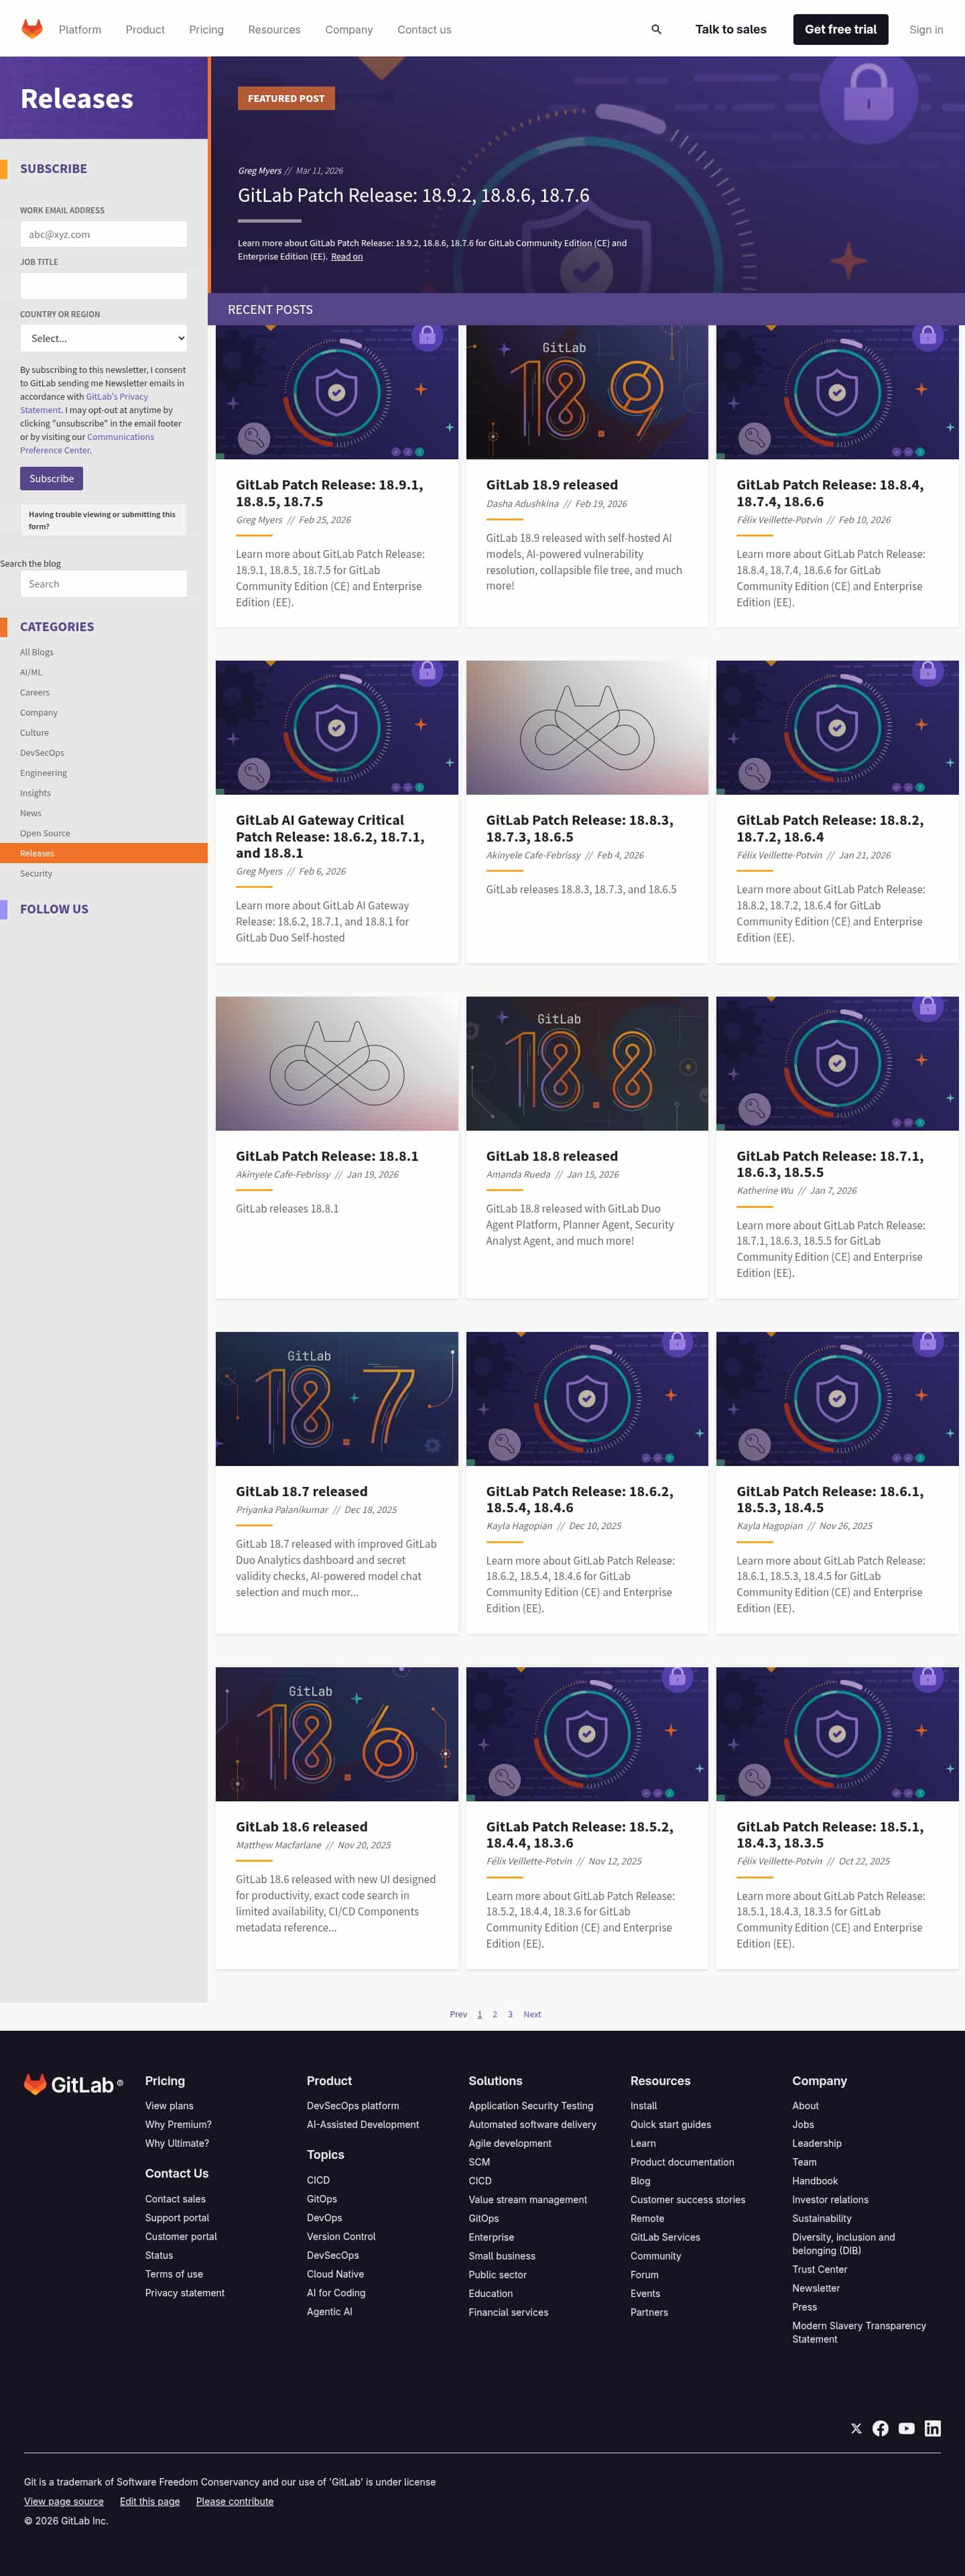Screen dimensions: 965x2576
Task: Open Handbook footer link
Action: 814,2180
